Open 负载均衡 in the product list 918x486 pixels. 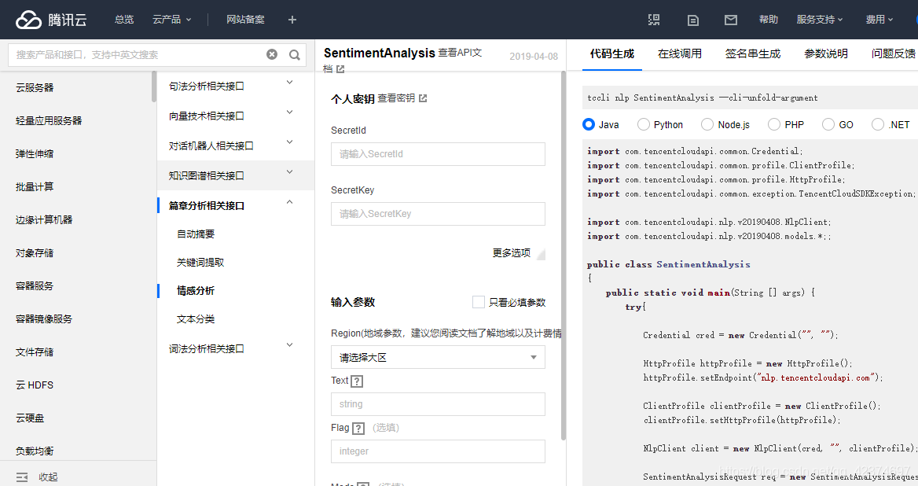tap(35, 451)
